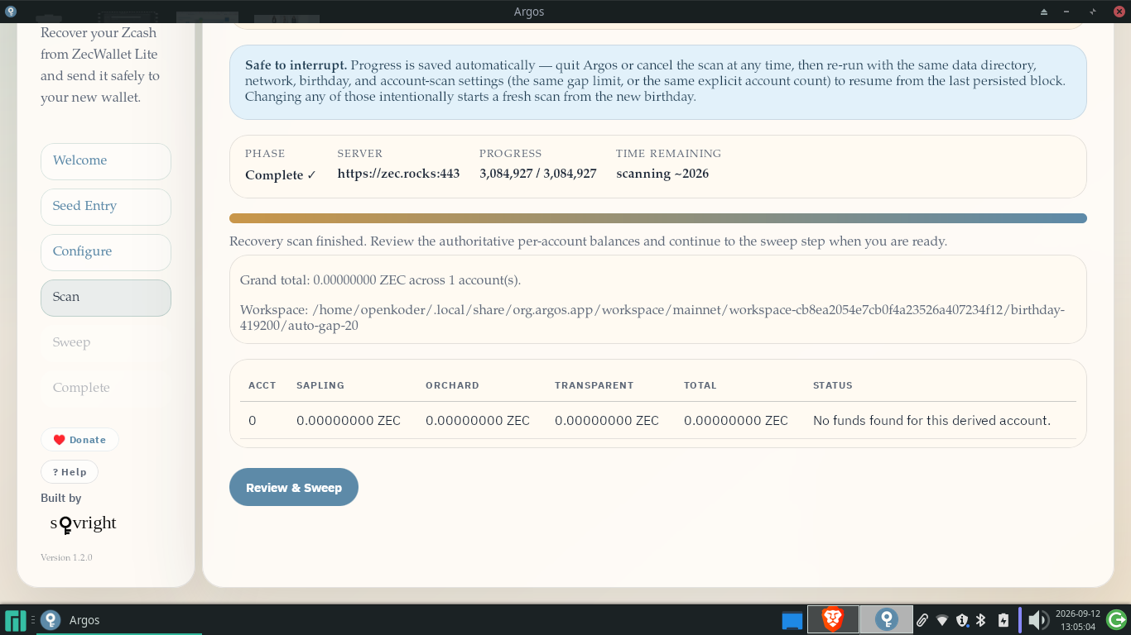Click the 'No funds found' status cell
The width and height of the screenshot is (1131, 635).
[931, 420]
